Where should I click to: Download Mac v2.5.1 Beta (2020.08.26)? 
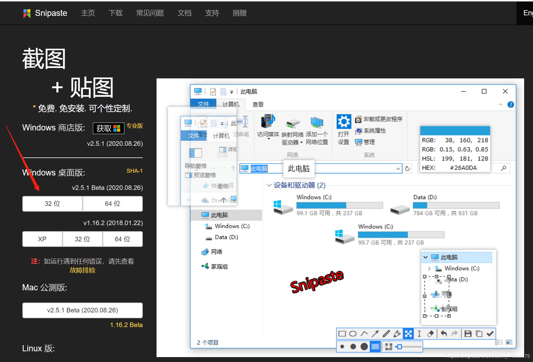82,310
